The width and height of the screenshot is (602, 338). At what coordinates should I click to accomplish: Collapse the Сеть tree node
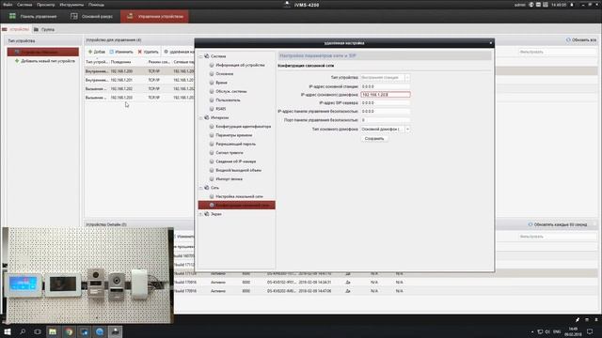pyautogui.click(x=200, y=188)
